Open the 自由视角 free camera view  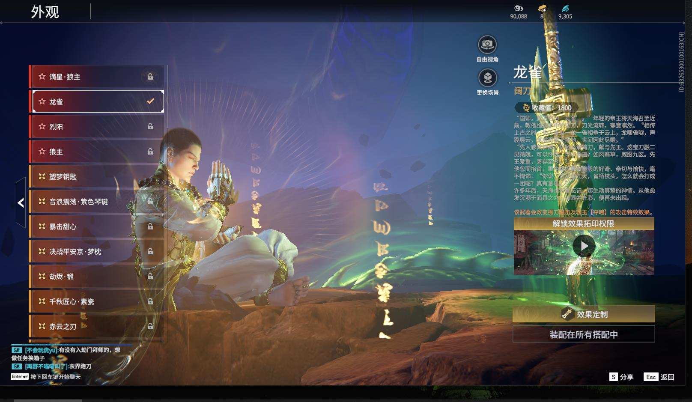click(x=487, y=45)
